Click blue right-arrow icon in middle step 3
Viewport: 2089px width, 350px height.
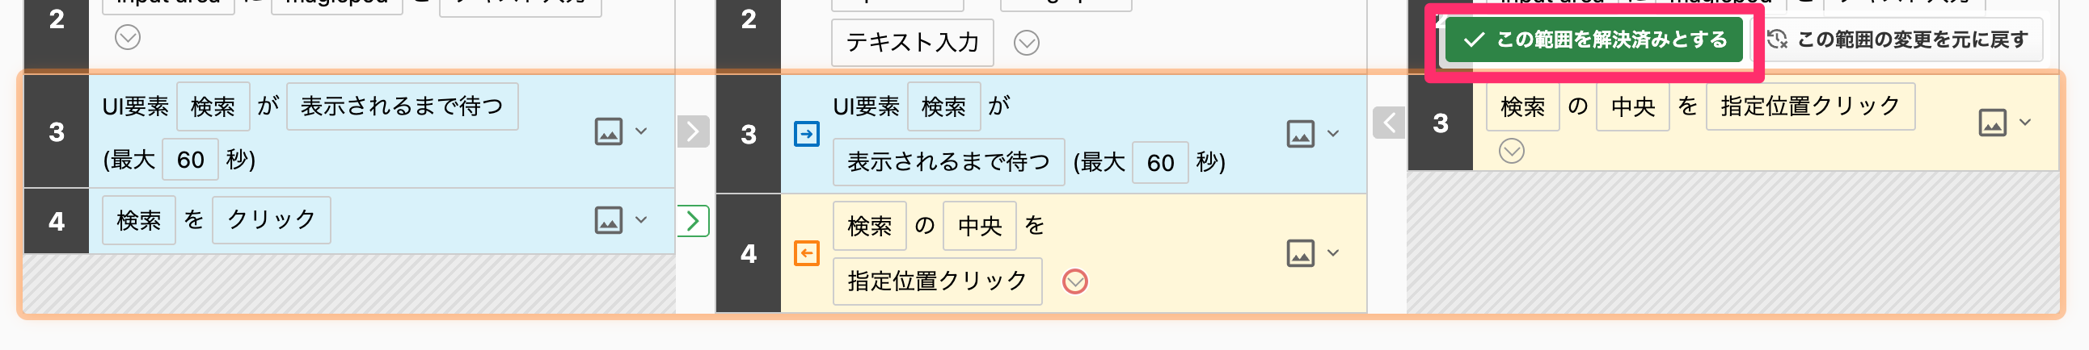pyautogui.click(x=806, y=134)
